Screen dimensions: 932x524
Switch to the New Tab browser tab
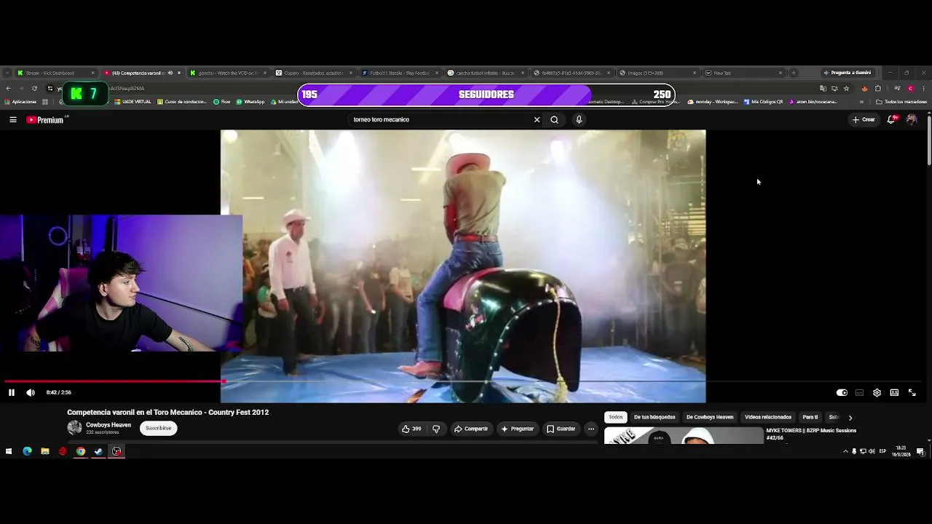tap(743, 73)
